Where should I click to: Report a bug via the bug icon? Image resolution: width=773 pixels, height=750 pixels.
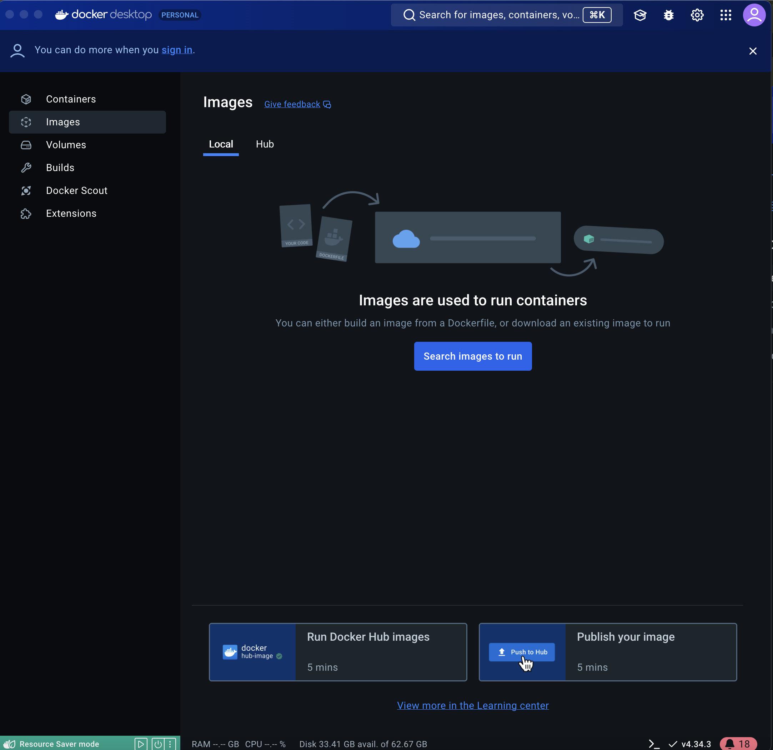pyautogui.click(x=668, y=15)
